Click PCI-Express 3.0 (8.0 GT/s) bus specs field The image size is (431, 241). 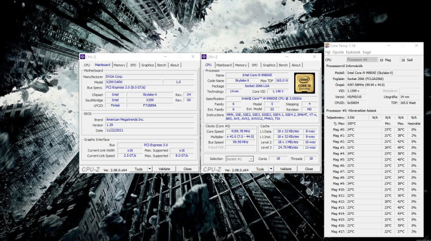[x=150, y=87]
